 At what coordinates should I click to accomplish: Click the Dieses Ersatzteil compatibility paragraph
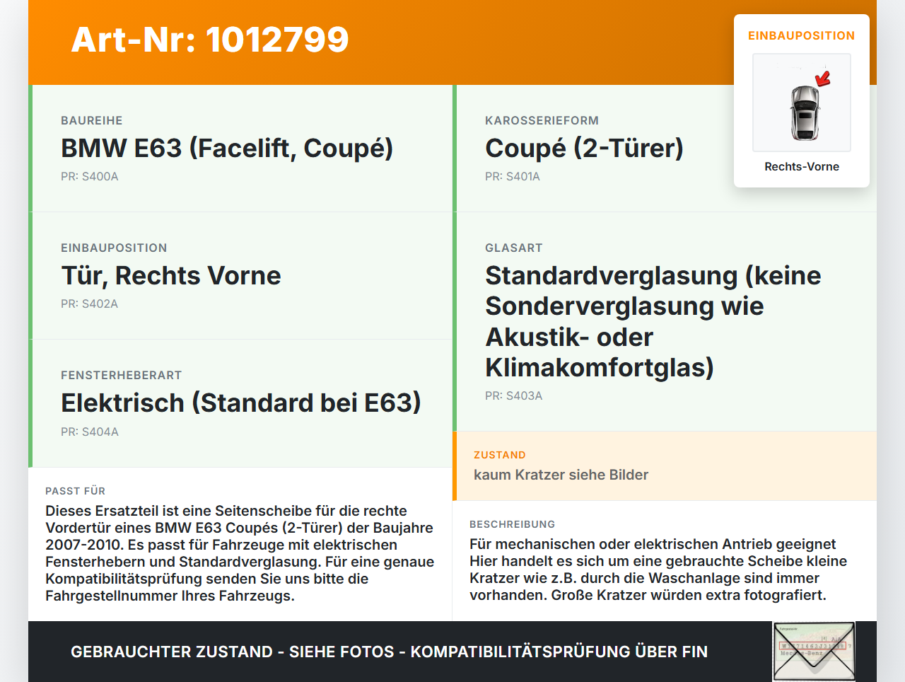240,553
